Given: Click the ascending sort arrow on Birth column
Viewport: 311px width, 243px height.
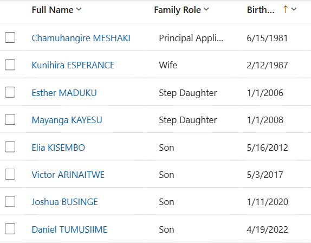Looking at the screenshot, I should [x=285, y=9].
